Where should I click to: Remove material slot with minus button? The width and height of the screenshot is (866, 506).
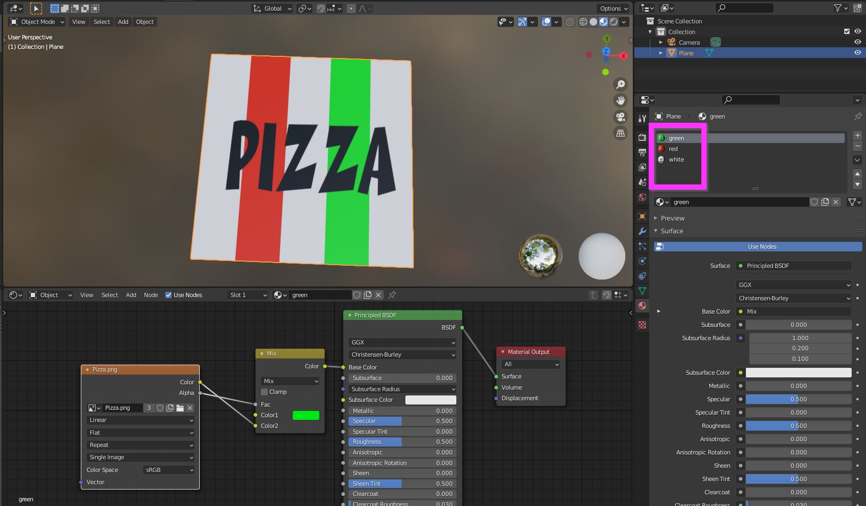(x=857, y=146)
